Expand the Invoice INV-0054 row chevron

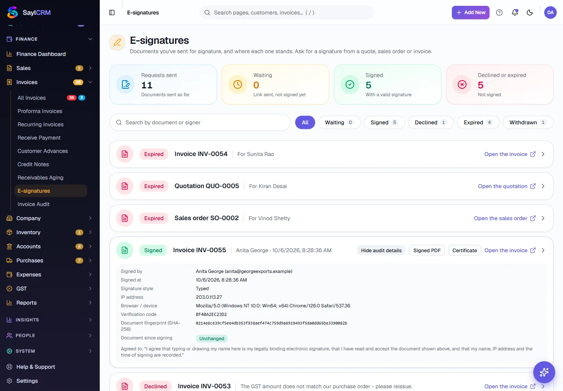pyautogui.click(x=543, y=154)
